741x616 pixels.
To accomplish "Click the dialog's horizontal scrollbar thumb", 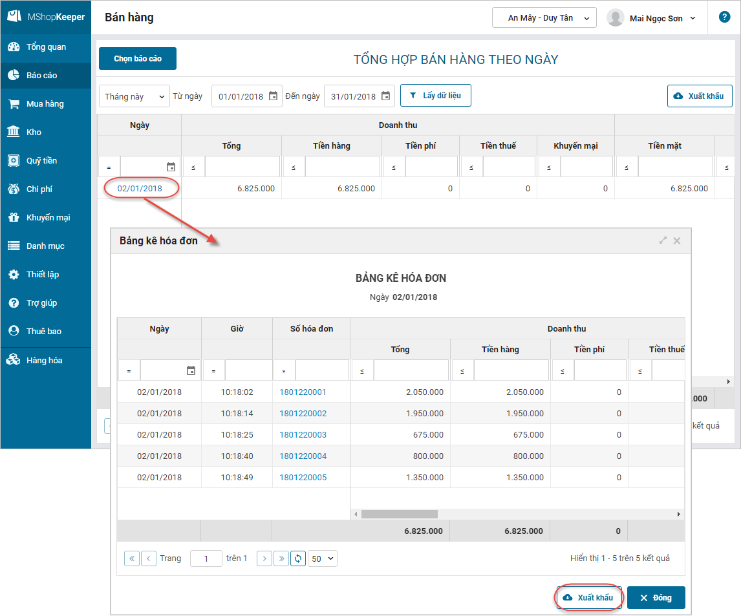I will pos(399,515).
